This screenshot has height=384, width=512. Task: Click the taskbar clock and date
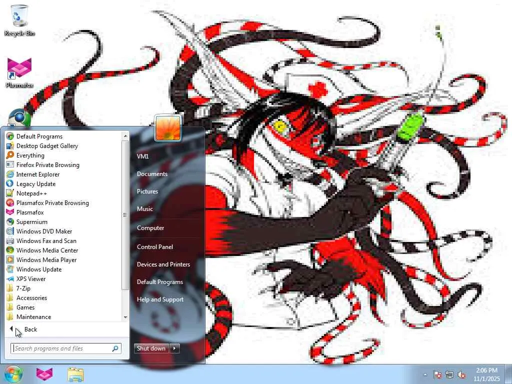[x=486, y=374]
